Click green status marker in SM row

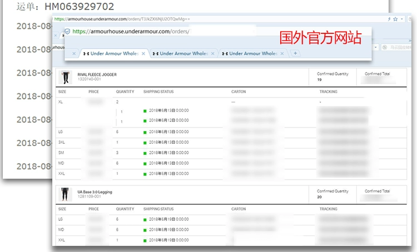tap(145, 154)
